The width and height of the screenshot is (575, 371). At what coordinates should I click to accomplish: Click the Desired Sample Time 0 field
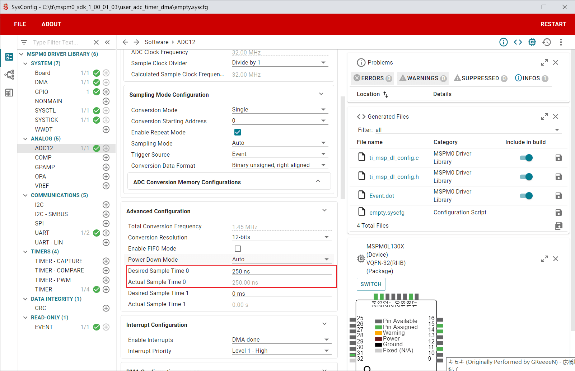tap(281, 271)
